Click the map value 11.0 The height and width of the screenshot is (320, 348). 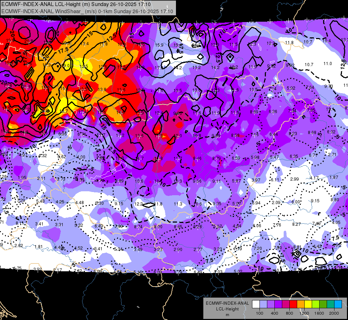click(x=328, y=64)
